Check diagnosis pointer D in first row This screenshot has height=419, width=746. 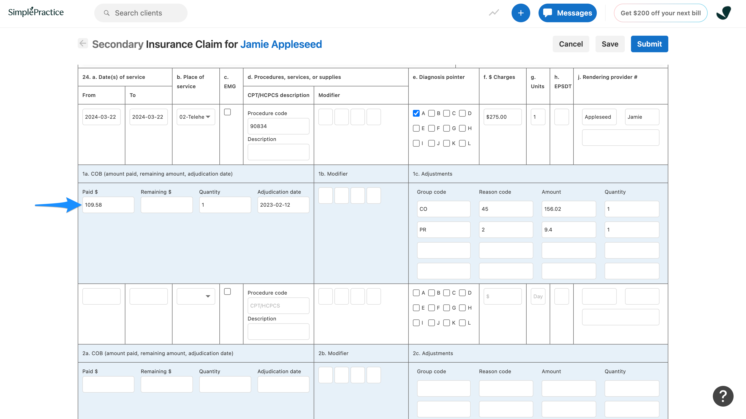[462, 113]
